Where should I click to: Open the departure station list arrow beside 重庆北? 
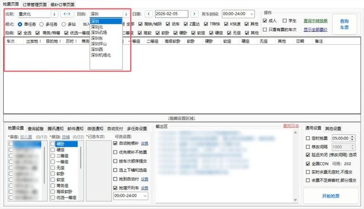(54, 14)
